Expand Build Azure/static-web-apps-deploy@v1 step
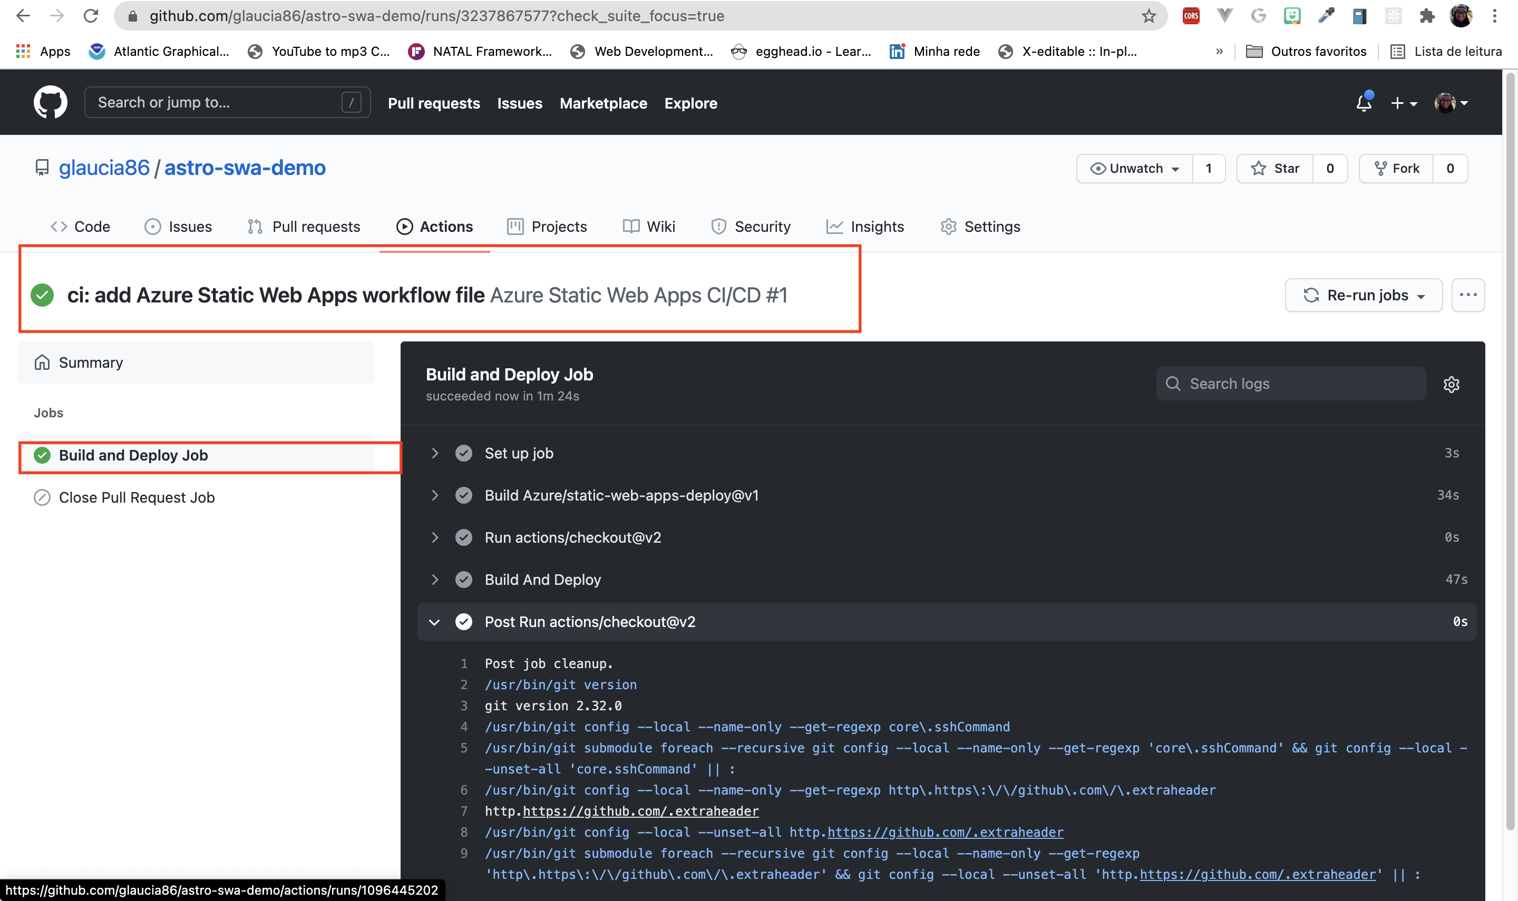The height and width of the screenshot is (901, 1518). tap(947, 495)
